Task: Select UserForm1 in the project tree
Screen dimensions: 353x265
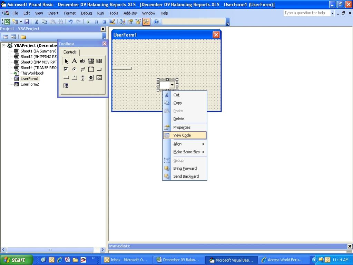Action: pyautogui.click(x=30, y=79)
